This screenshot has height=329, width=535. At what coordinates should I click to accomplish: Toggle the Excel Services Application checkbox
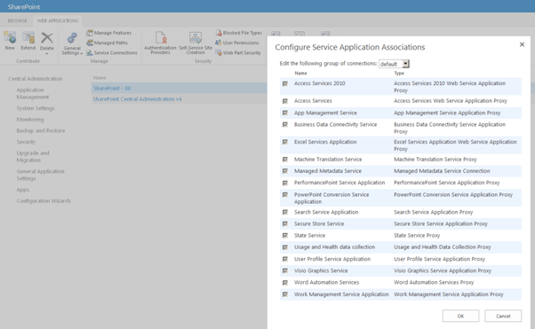285,142
